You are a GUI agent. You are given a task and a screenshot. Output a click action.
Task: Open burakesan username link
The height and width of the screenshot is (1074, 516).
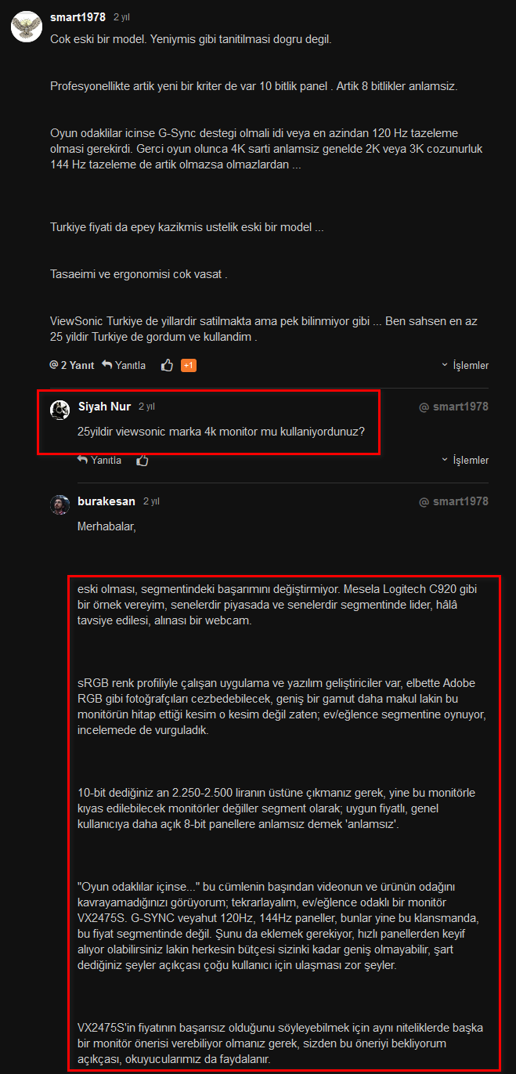pyautogui.click(x=106, y=501)
